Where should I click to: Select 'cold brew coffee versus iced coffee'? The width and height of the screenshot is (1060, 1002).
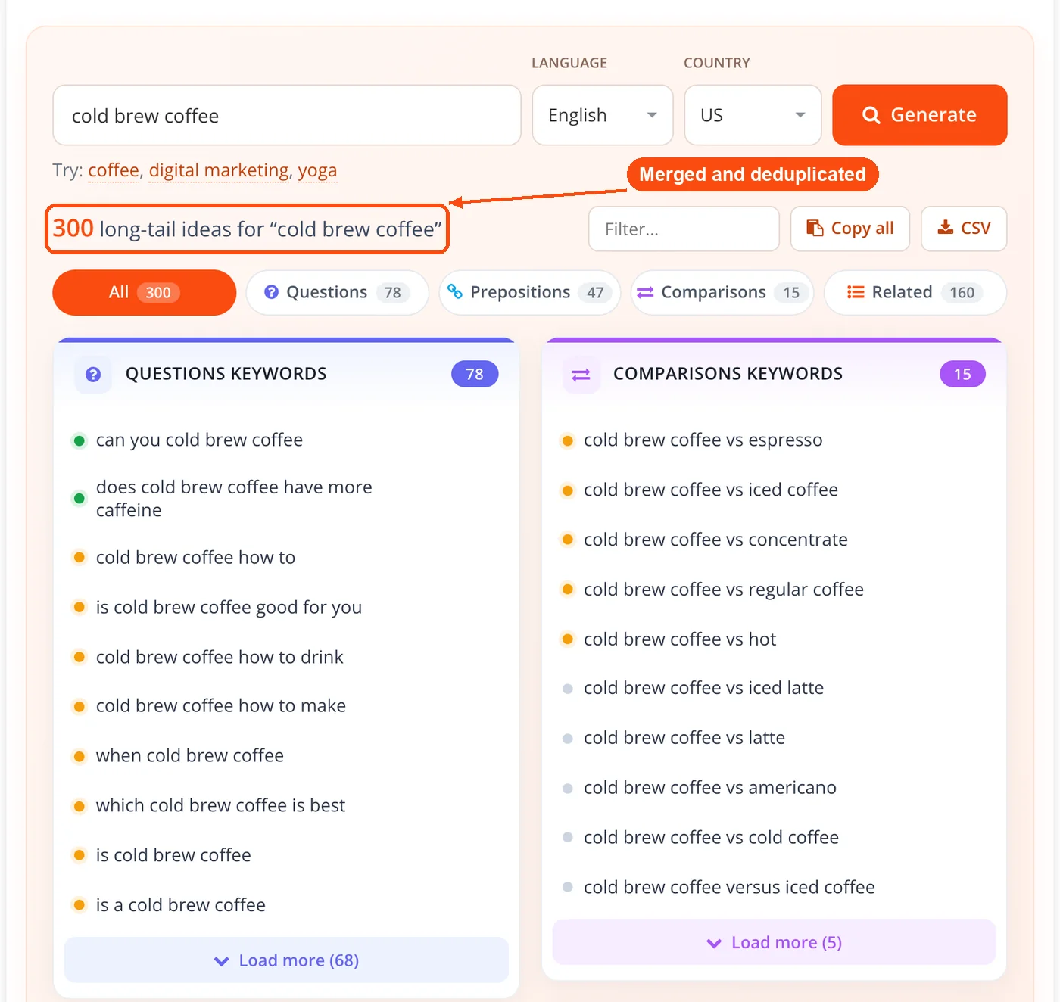click(729, 887)
